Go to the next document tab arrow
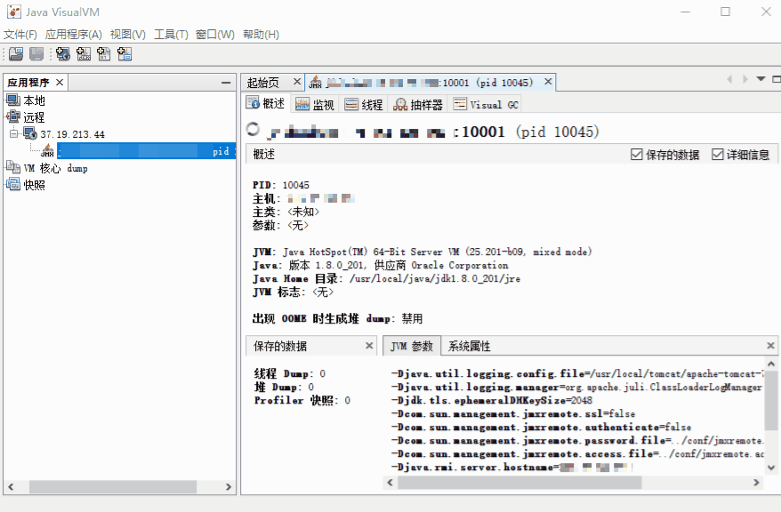The image size is (781, 512). tap(745, 79)
